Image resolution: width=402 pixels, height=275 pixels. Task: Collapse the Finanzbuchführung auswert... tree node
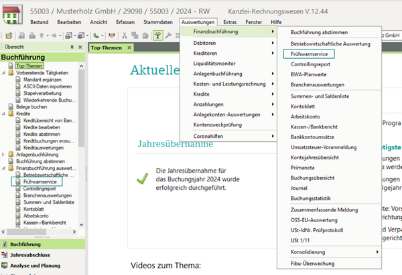click(3, 168)
